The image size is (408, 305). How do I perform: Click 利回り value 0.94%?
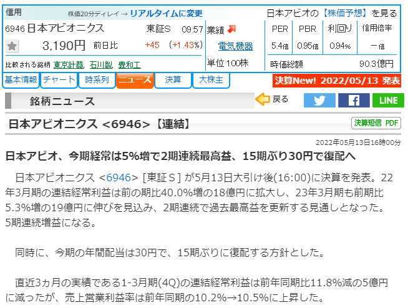coord(340,46)
